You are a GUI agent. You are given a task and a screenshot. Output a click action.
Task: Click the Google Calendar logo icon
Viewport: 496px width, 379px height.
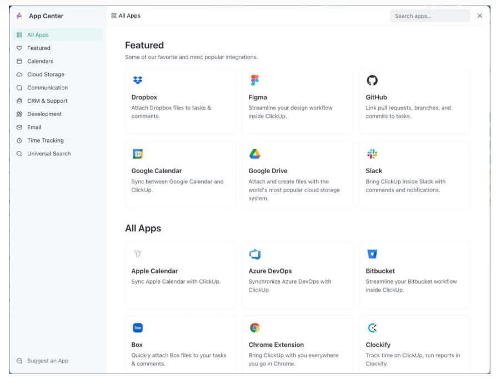[x=138, y=154]
